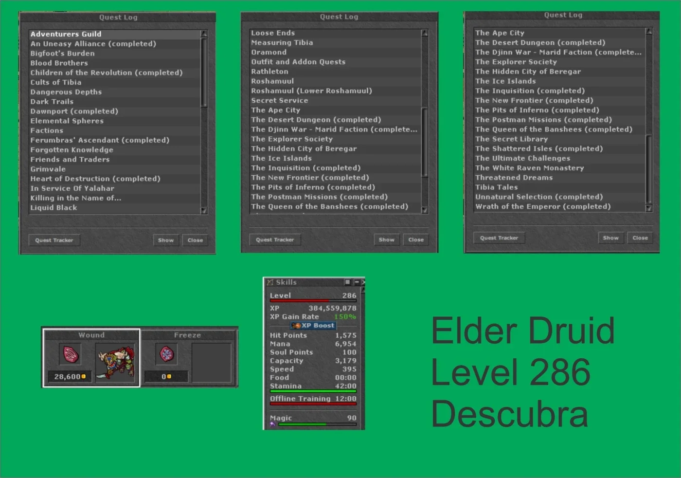This screenshot has height=478, width=681.
Task: Open Quest Tracker in left Quest Log
Action: click(54, 240)
